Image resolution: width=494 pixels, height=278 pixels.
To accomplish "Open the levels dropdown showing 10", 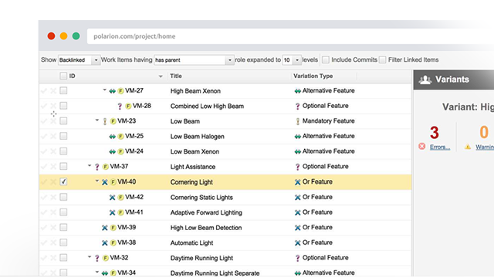I will tap(292, 60).
